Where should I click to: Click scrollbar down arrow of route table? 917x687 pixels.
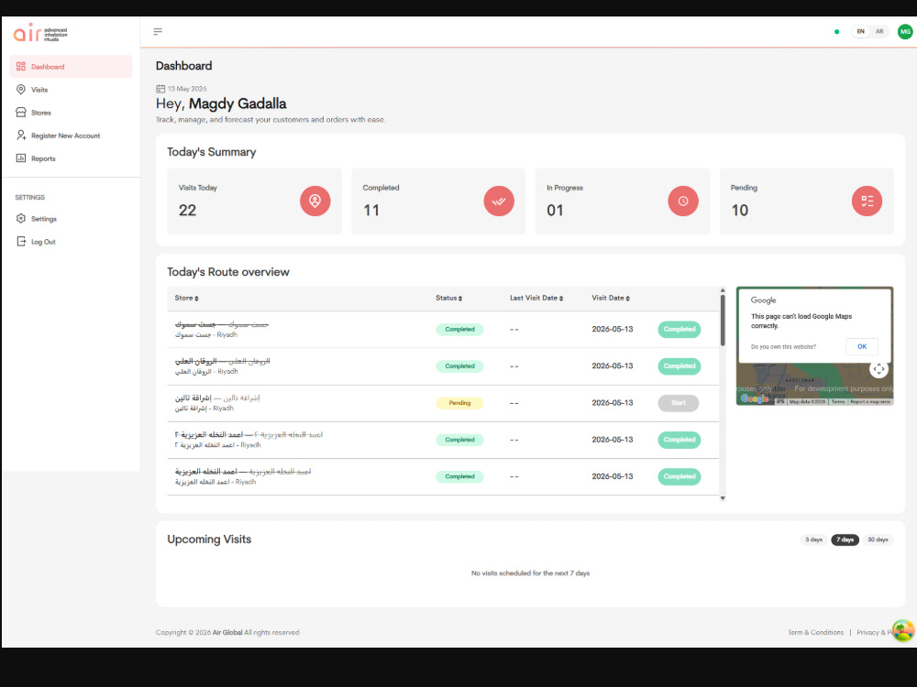(723, 498)
